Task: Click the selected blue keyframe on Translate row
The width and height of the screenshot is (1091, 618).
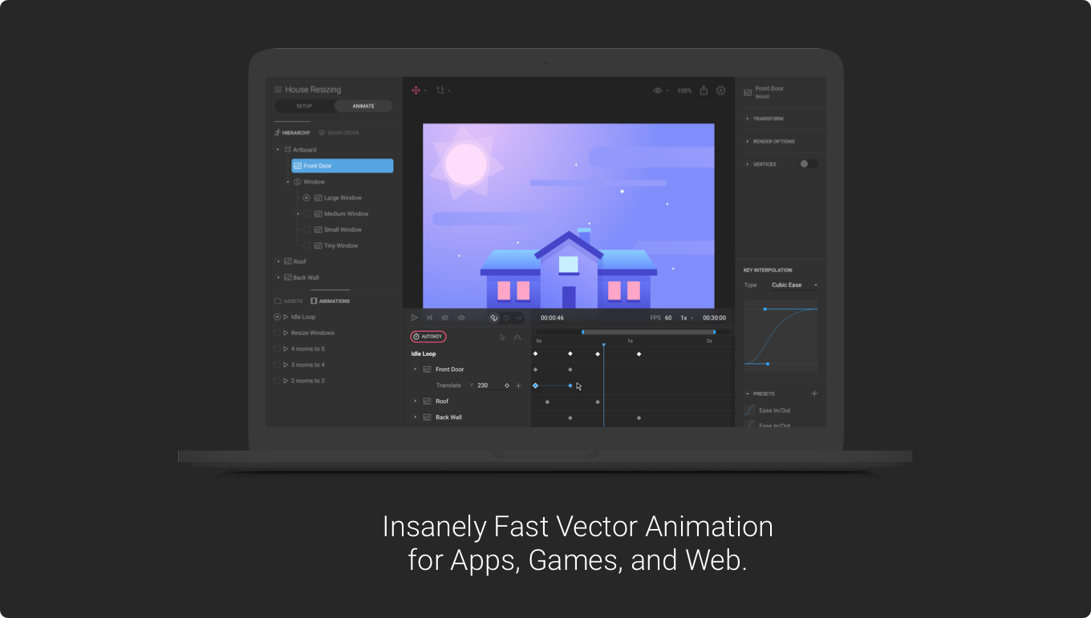Action: 535,386
